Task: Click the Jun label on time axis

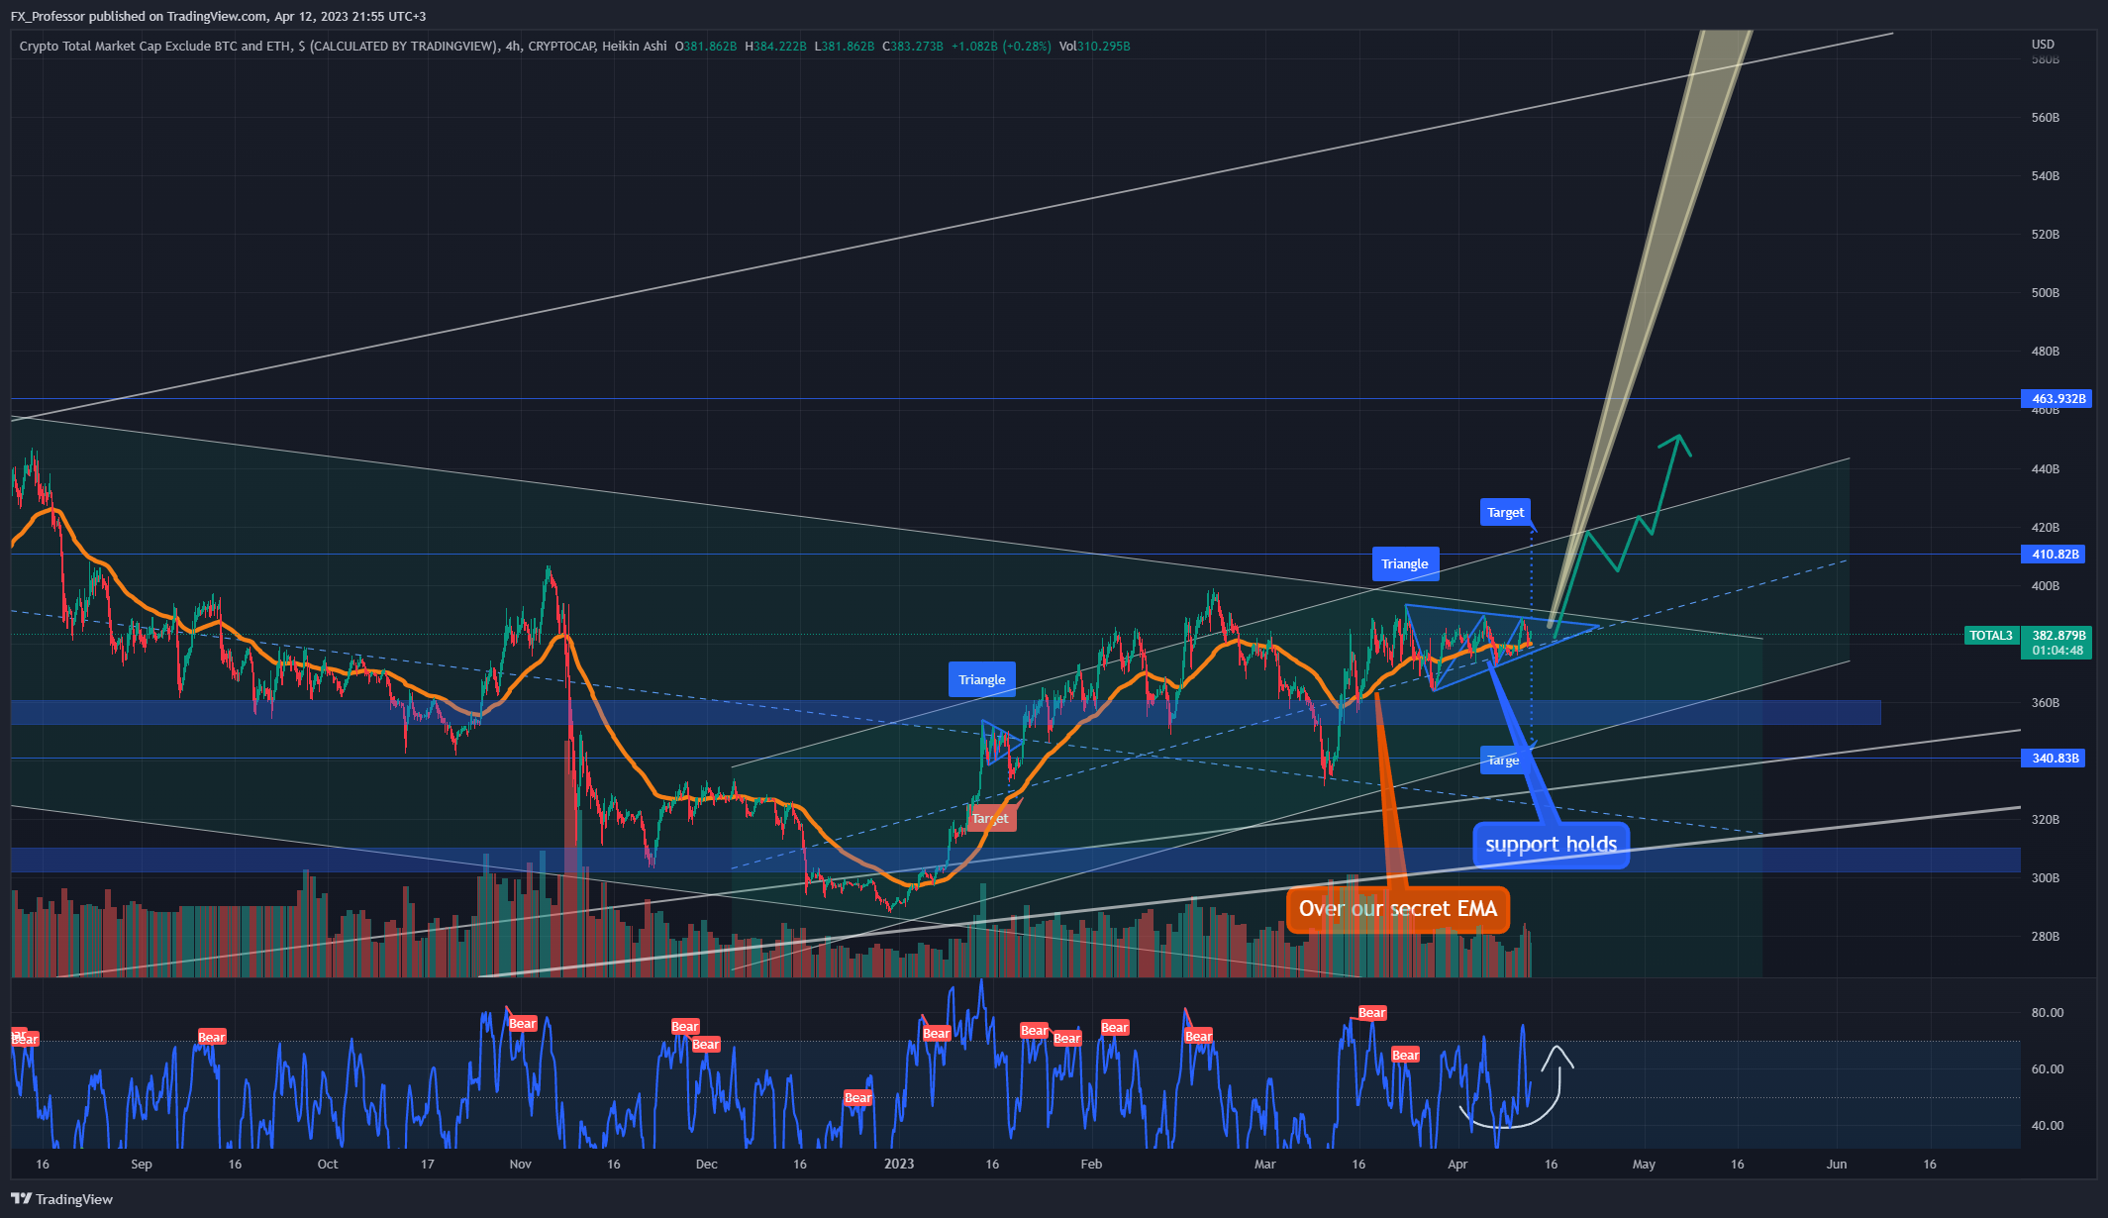Action: (x=1837, y=1165)
